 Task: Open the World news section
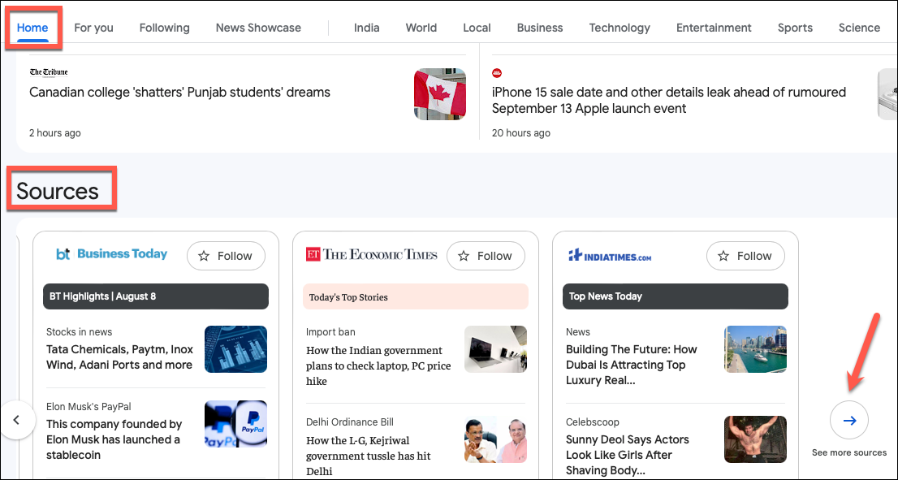(421, 28)
